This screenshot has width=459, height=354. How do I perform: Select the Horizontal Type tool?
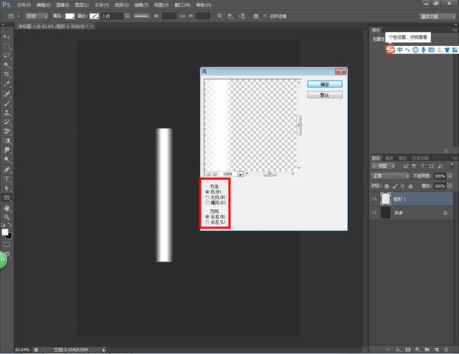pos(7,178)
